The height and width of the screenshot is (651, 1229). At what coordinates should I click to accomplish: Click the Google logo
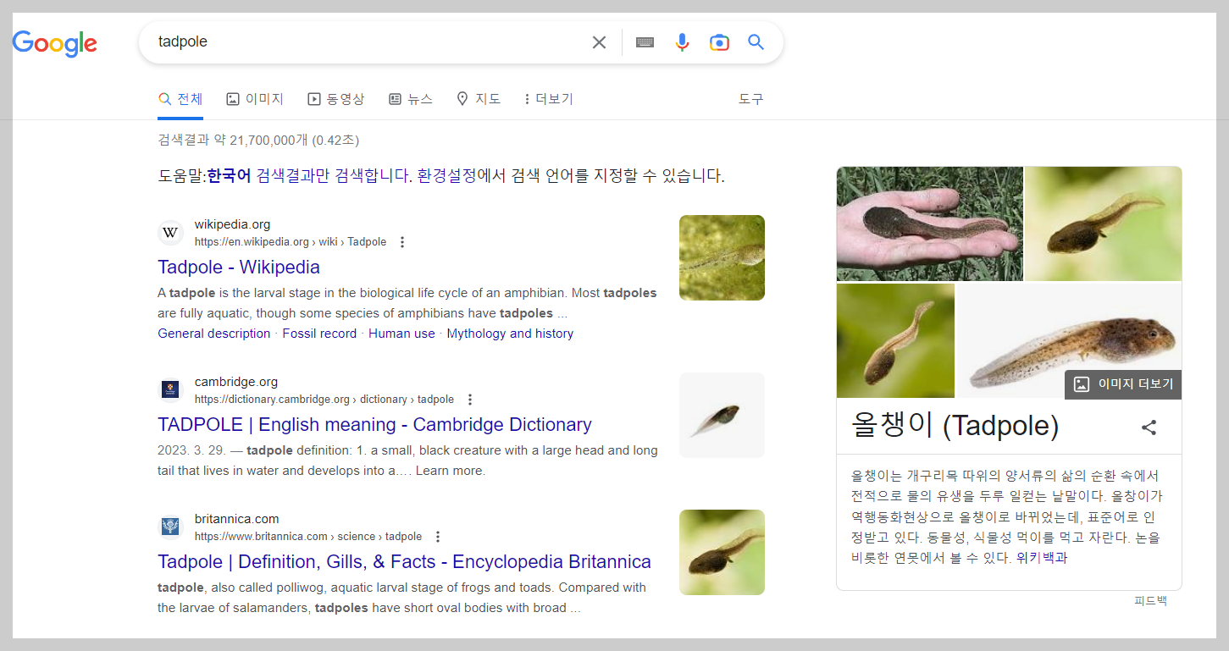pos(55,42)
